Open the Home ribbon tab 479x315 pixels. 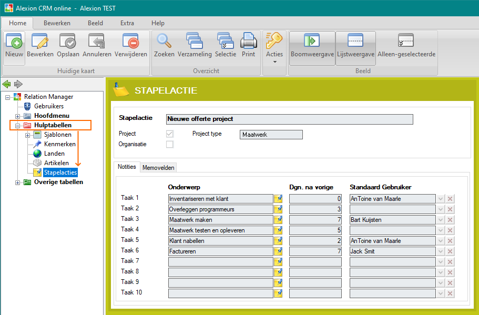click(x=18, y=23)
